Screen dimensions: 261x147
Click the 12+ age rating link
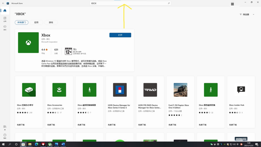click(x=75, y=49)
